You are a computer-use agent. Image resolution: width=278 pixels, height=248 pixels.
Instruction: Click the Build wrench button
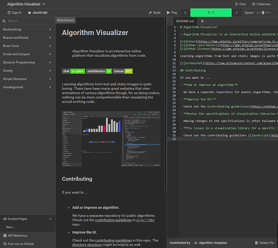(154, 13)
